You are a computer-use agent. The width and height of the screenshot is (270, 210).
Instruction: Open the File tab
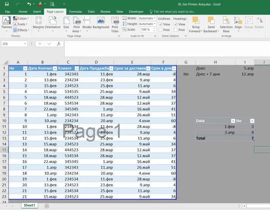[x=7, y=12]
